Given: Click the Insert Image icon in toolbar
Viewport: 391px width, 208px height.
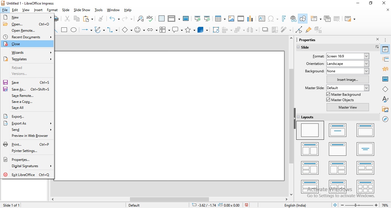Looking at the screenshot, I should coord(231,19).
